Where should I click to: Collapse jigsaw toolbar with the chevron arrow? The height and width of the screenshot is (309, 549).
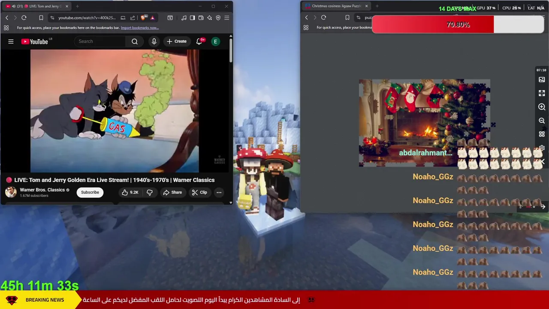pos(543,162)
